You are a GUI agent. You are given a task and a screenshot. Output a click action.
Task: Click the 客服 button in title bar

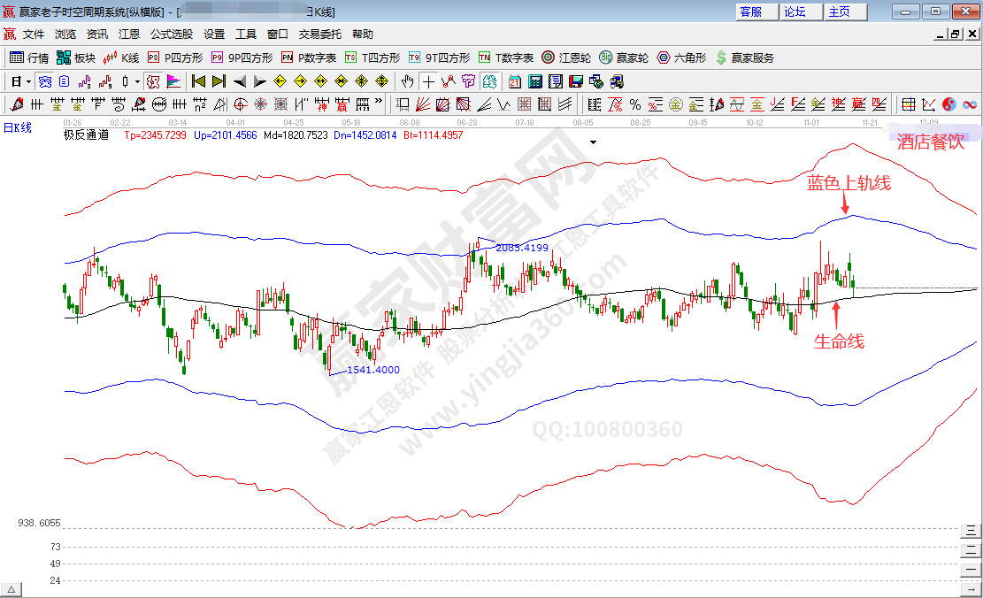point(750,11)
